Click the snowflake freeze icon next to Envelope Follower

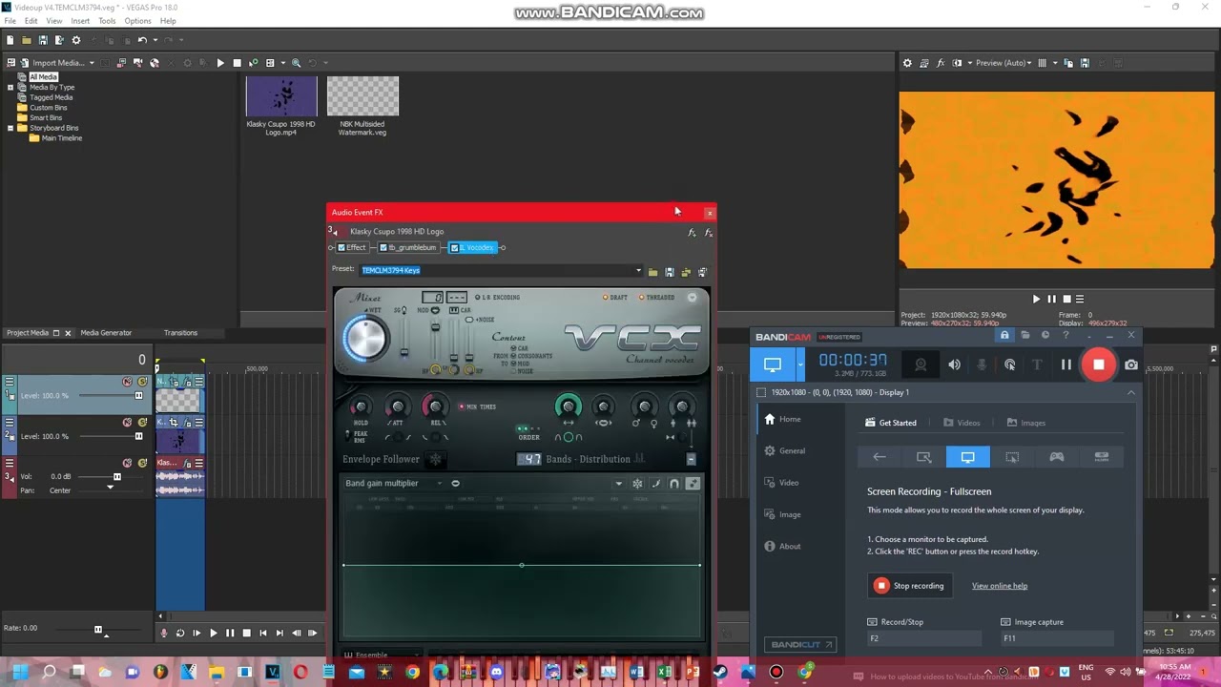[435, 459]
